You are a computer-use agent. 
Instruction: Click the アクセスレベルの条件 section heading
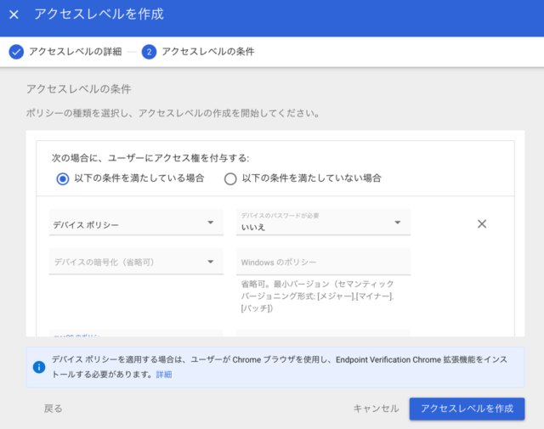79,89
